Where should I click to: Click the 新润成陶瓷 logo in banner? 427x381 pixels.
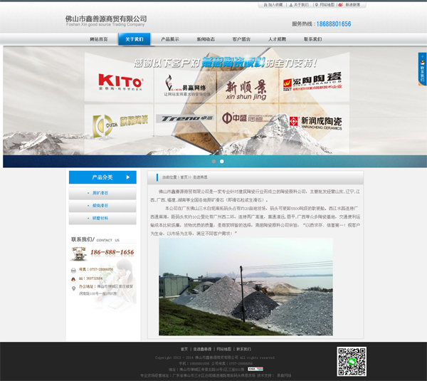pos(315,123)
